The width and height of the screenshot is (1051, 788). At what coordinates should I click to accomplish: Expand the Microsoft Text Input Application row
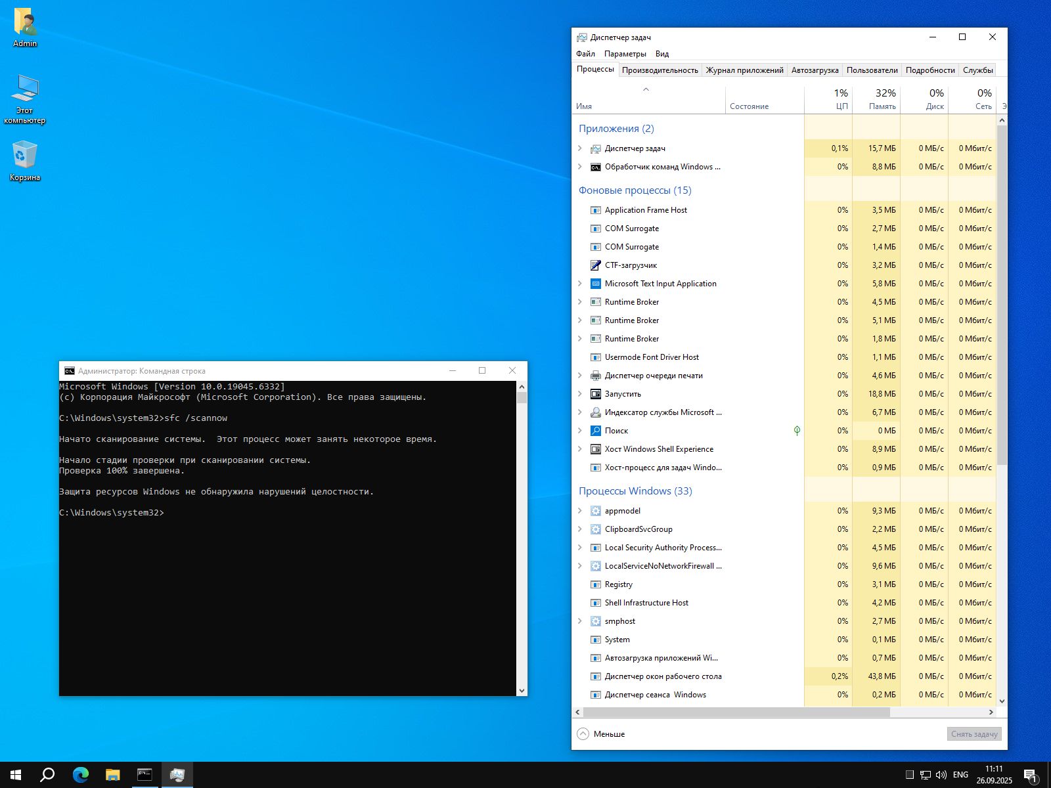tap(580, 284)
